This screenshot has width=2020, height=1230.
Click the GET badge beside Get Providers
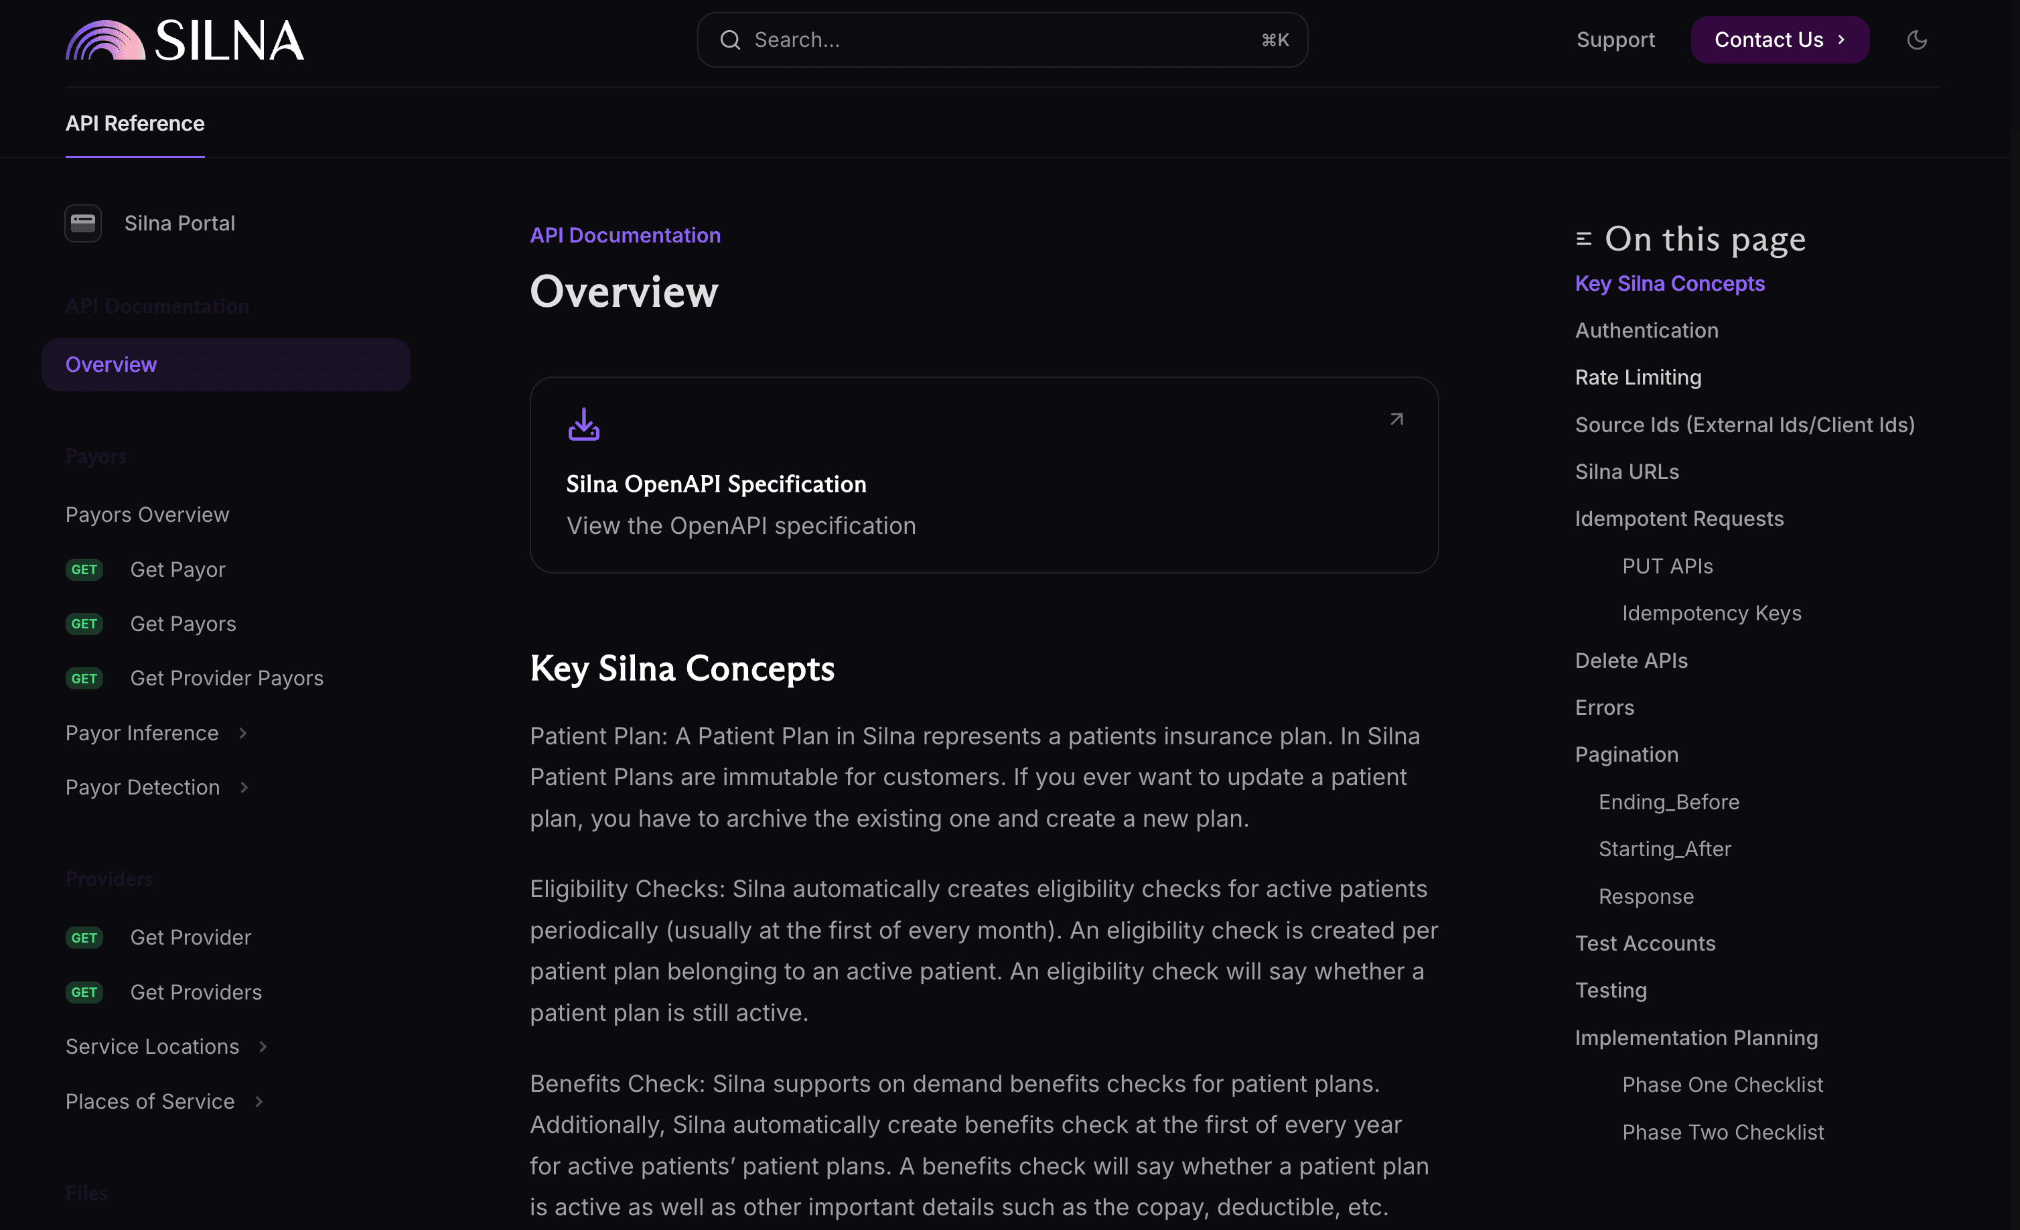tap(84, 992)
